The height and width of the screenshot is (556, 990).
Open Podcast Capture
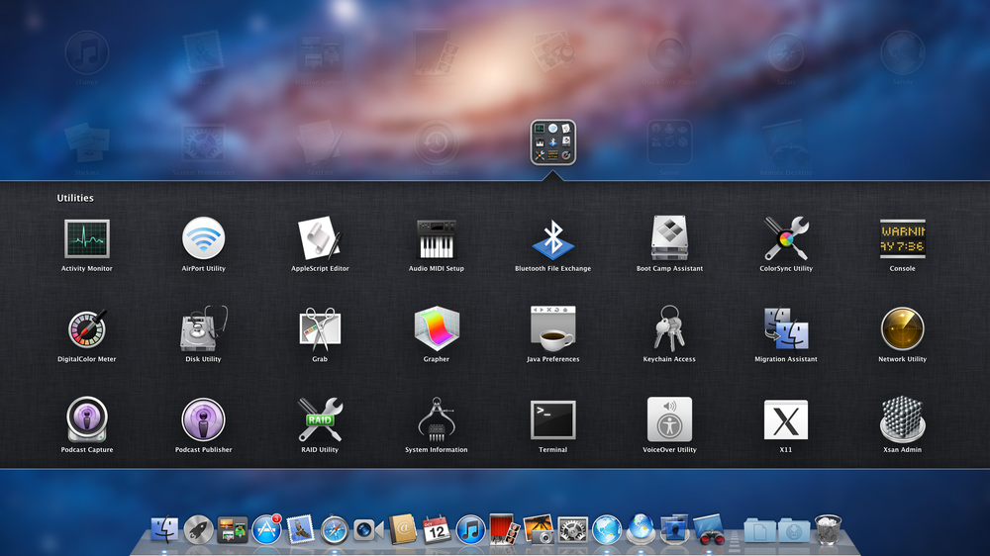pyautogui.click(x=86, y=419)
